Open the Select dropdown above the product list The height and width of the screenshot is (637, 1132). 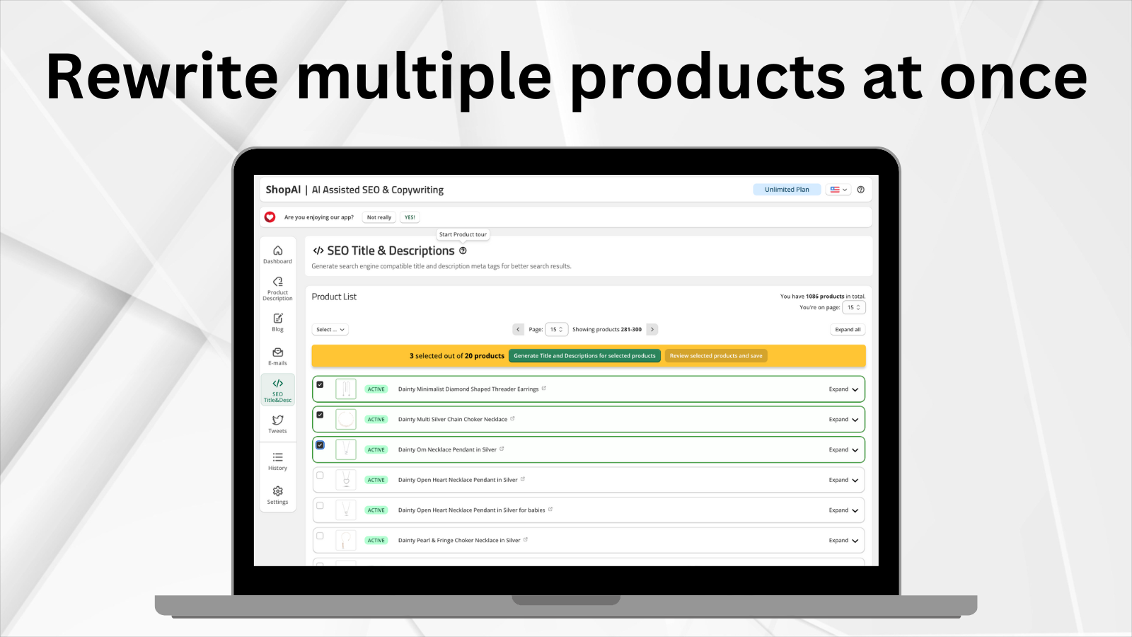pyautogui.click(x=330, y=329)
